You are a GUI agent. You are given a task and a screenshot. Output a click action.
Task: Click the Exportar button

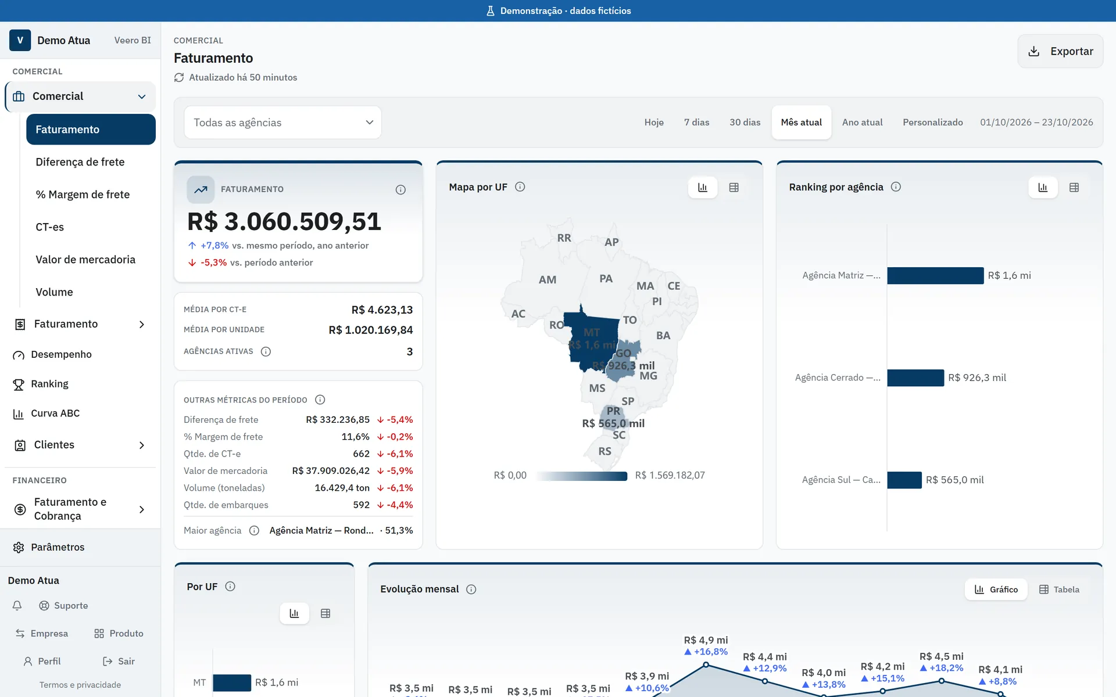[1060, 51]
